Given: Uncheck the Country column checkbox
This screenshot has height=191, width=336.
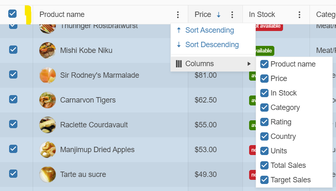Looking at the screenshot, I should click(x=264, y=136).
